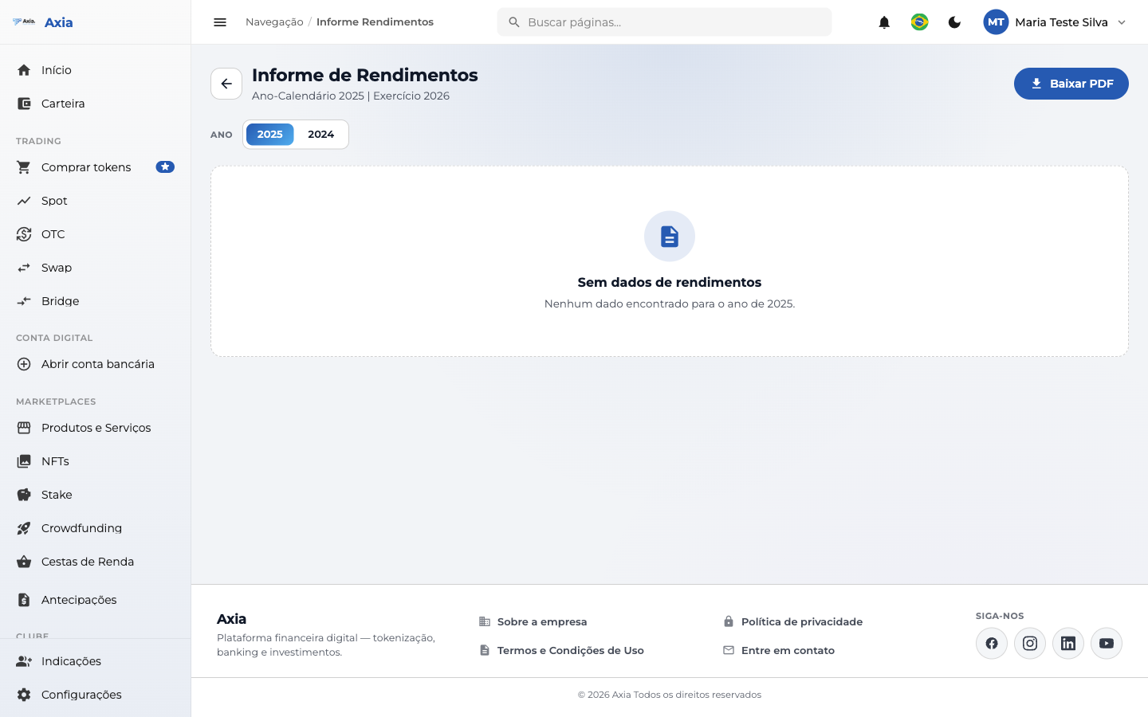Change language via Brazil flag icon
1148x717 pixels.
[x=919, y=22]
